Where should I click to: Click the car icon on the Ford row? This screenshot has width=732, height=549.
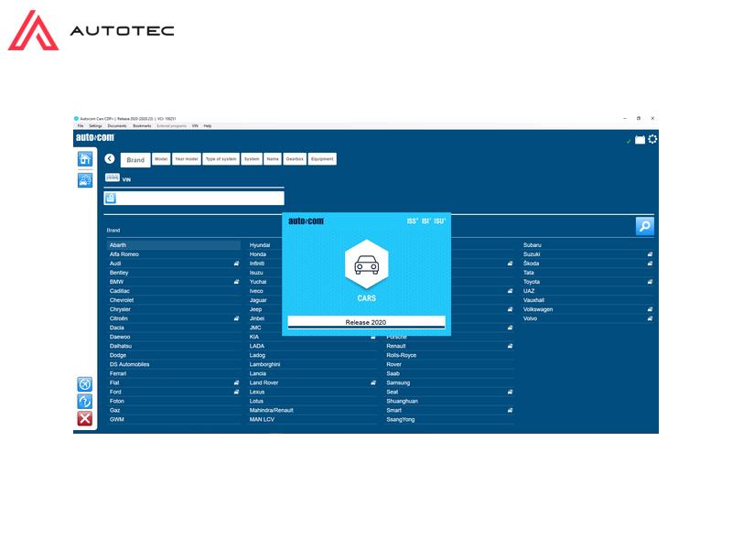(236, 392)
